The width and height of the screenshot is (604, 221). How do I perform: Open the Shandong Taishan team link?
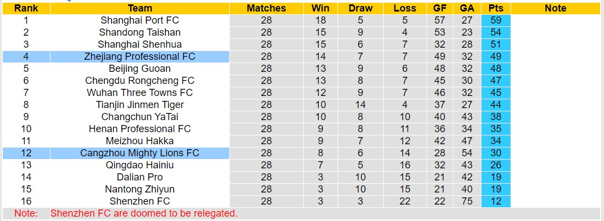(x=140, y=32)
